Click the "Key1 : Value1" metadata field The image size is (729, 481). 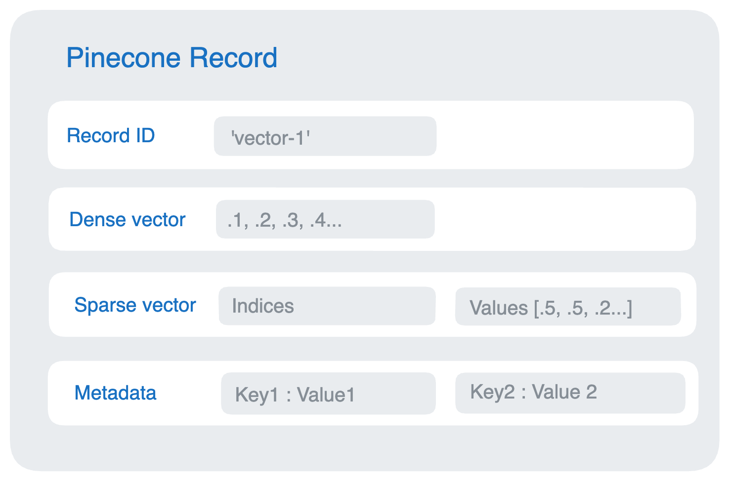pyautogui.click(x=328, y=394)
